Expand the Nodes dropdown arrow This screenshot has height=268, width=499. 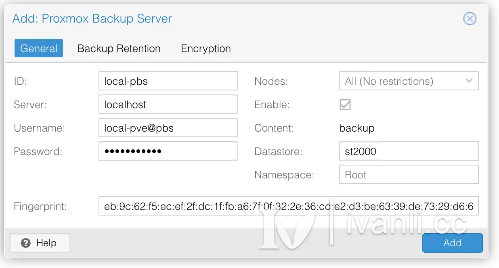(x=469, y=81)
